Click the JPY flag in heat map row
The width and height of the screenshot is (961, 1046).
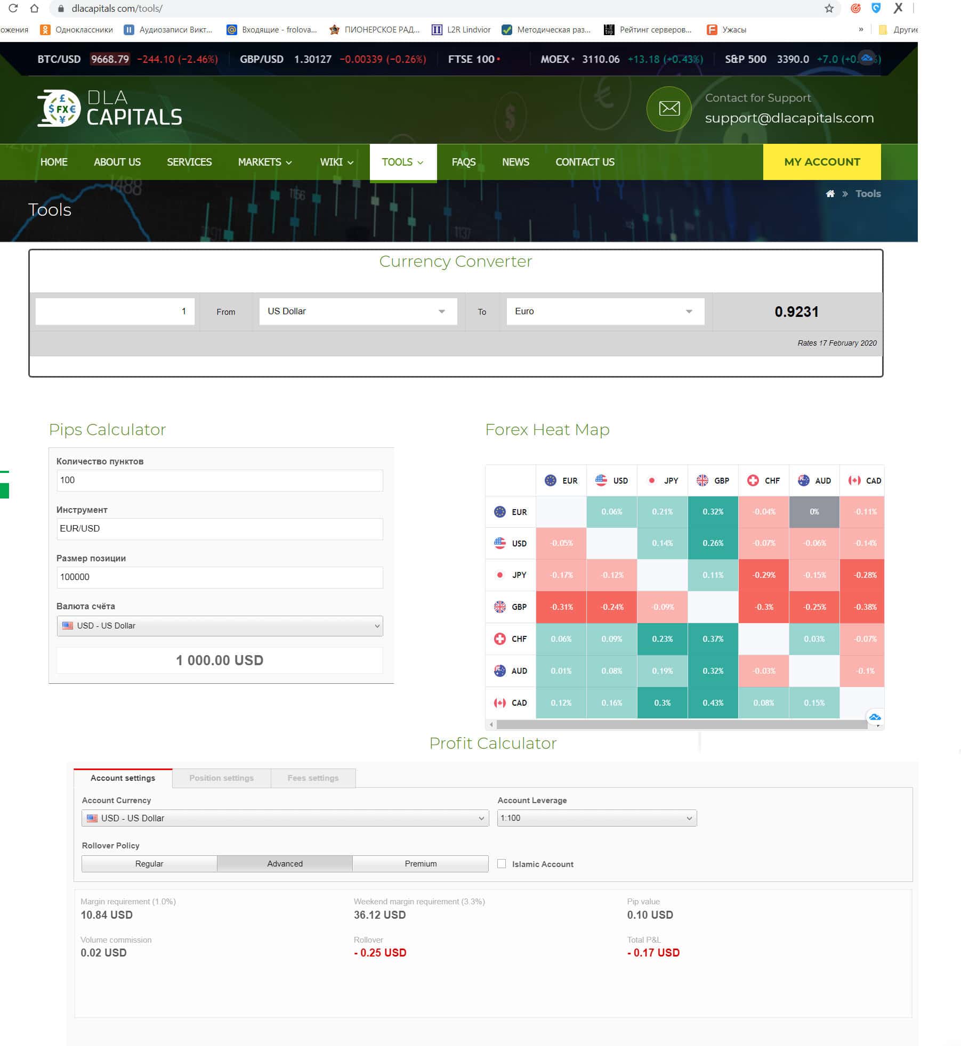tap(500, 575)
